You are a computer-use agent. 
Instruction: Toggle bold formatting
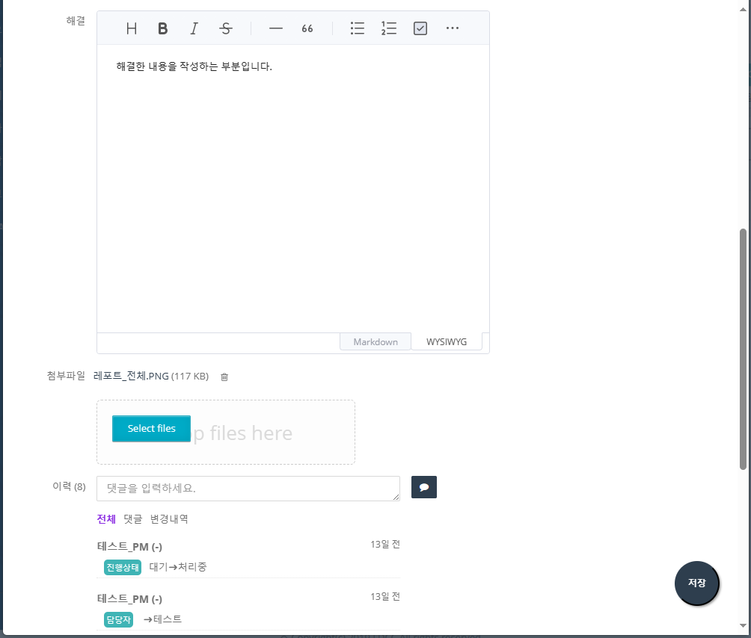[x=162, y=28]
